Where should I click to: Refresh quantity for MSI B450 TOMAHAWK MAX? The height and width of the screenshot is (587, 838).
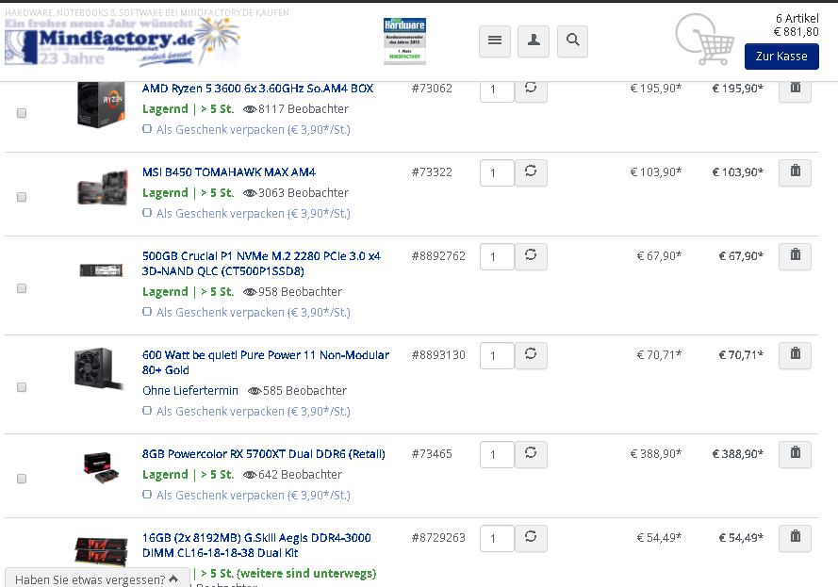[x=531, y=172]
